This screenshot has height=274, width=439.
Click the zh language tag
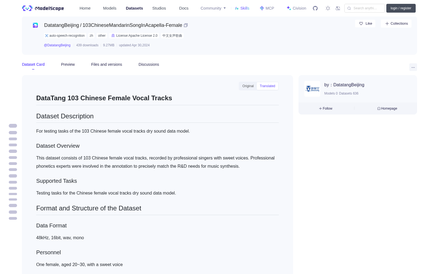pos(91,36)
